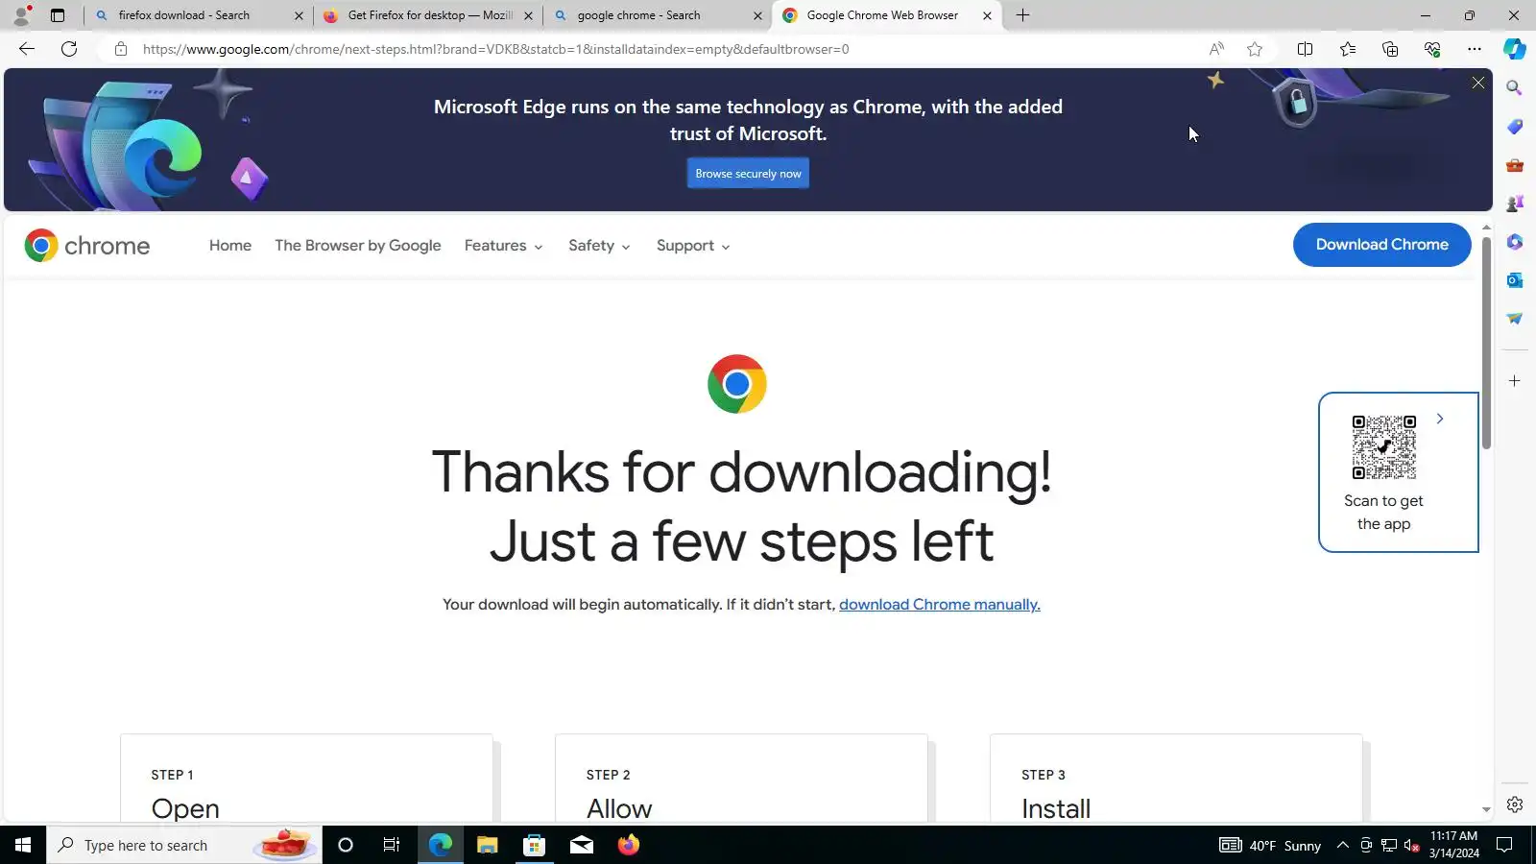1536x864 pixels.
Task: Open sidebar search icon
Action: pyautogui.click(x=1515, y=88)
